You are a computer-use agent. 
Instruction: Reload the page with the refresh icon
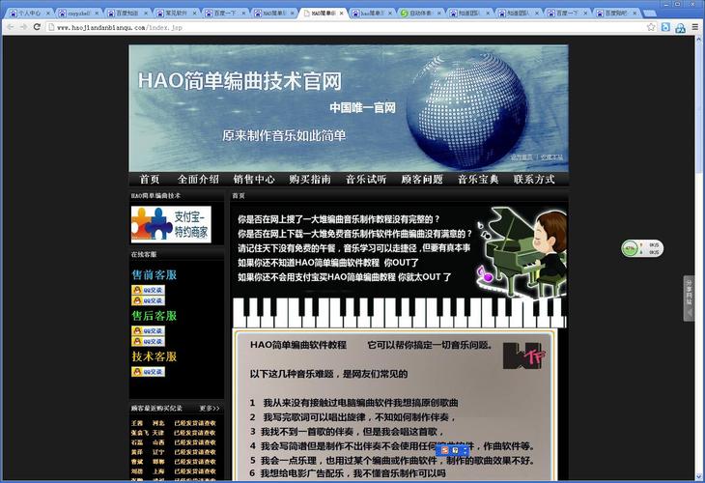pos(37,27)
